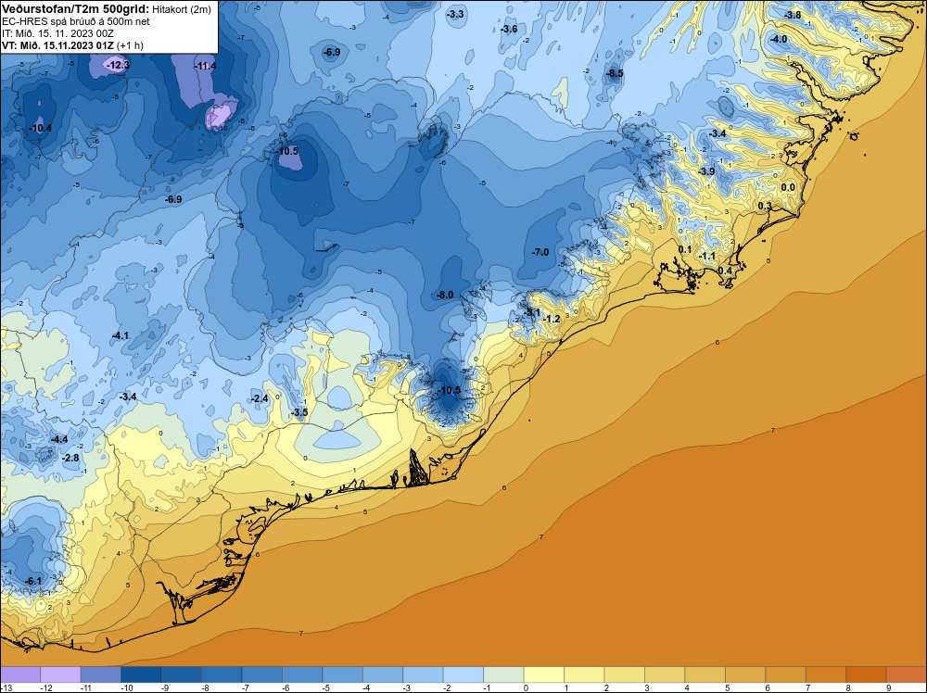Select legend swatch between 0 and 1
The height and width of the screenshot is (693, 927).
tap(544, 674)
